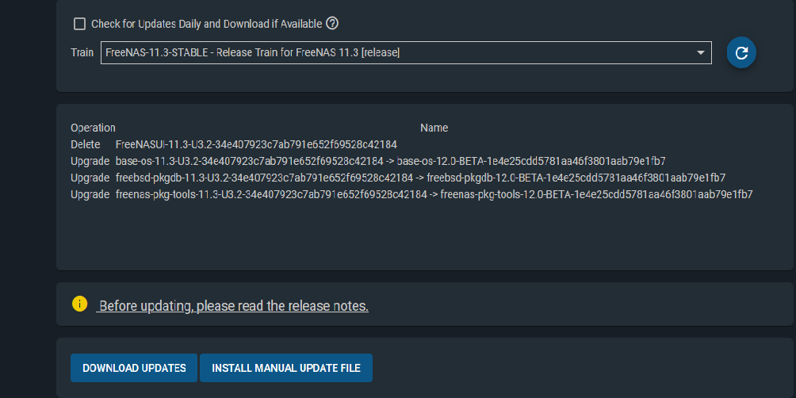This screenshot has width=796, height=398.
Task: Click INSTALL MANUAL UPDATE FILE button
Action: pos(286,368)
